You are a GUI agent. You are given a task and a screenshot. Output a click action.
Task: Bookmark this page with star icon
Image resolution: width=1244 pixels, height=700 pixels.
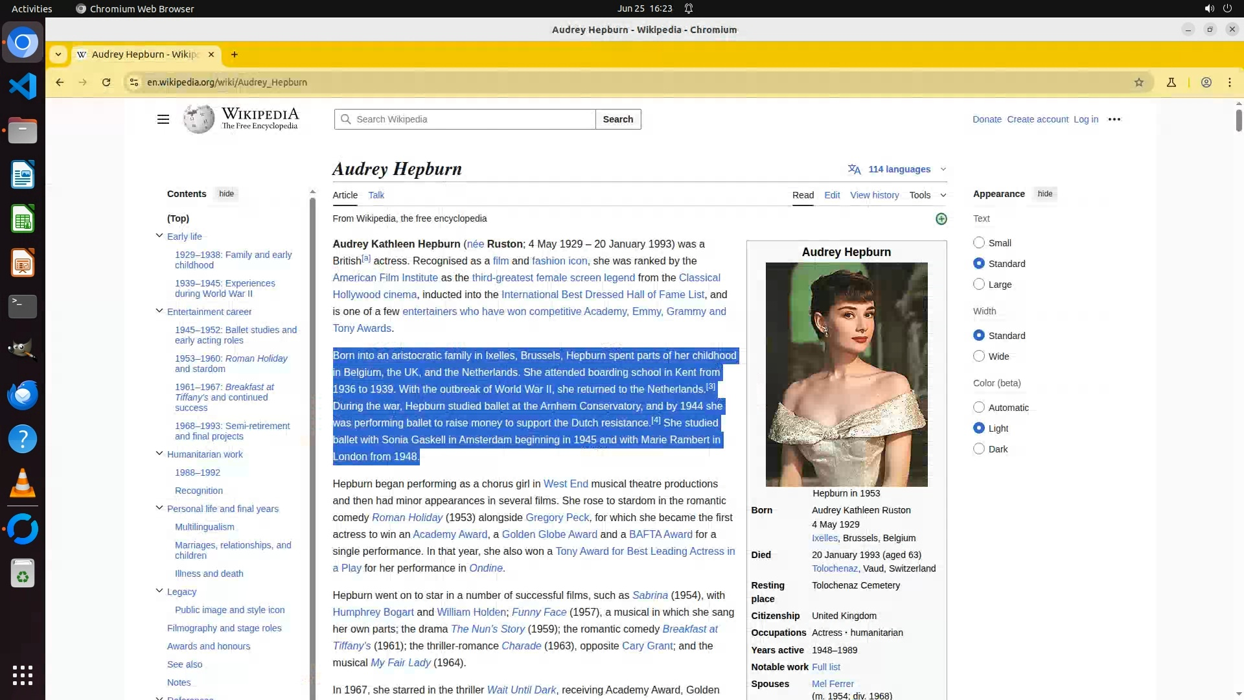(1138, 82)
